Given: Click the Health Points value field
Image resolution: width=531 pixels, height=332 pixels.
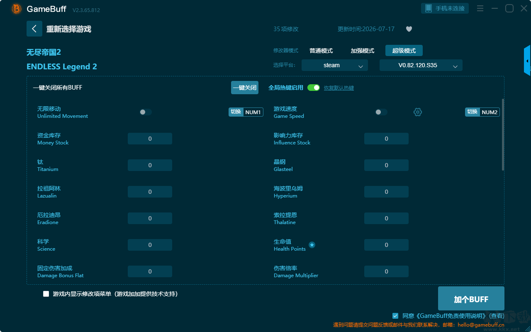Looking at the screenshot, I should click(x=386, y=245).
